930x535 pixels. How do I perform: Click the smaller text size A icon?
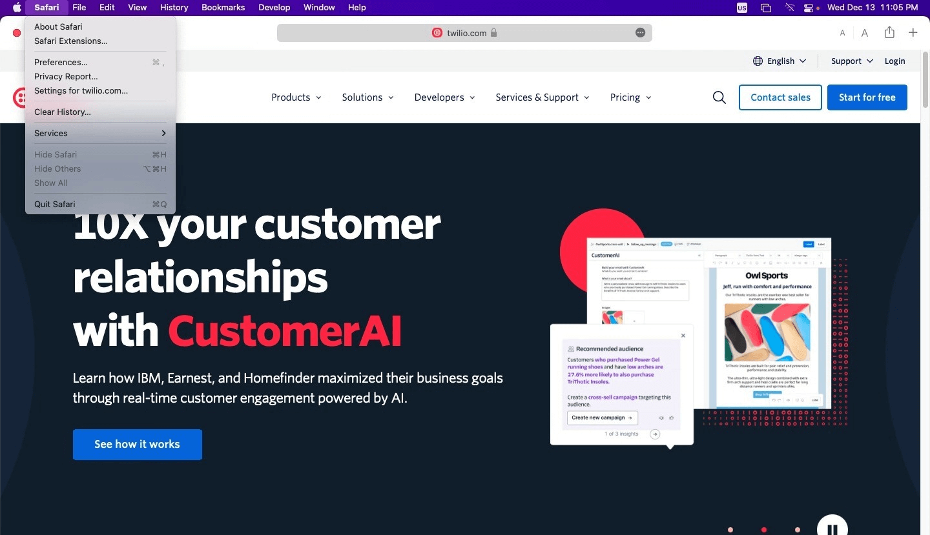click(842, 33)
